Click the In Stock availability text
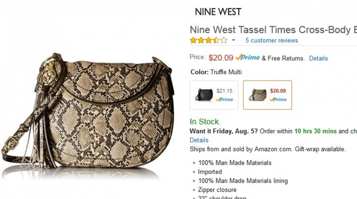357x199 pixels. (x=205, y=122)
